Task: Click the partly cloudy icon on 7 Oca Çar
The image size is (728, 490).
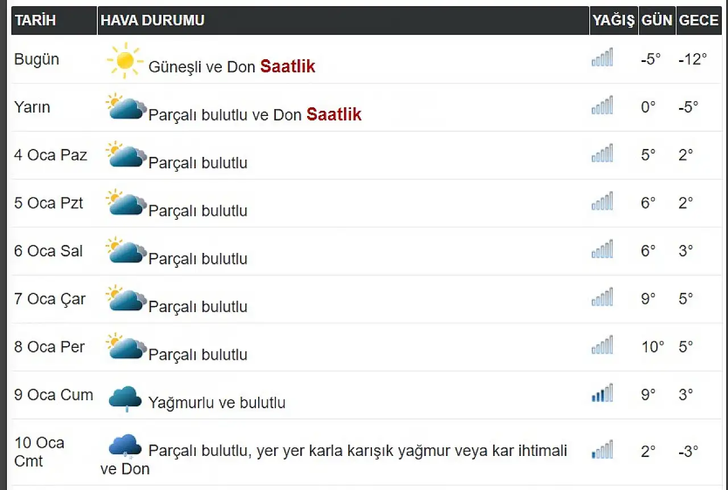Action: [125, 298]
